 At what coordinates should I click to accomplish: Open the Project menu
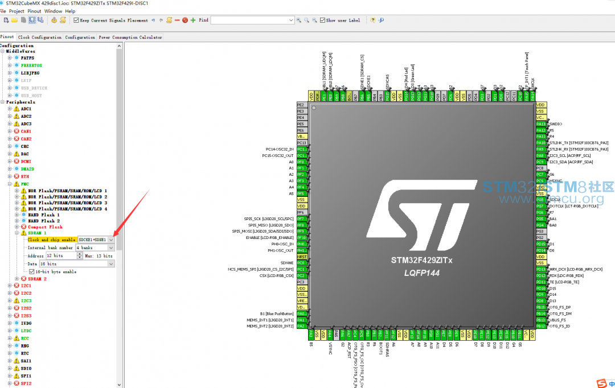coord(17,11)
